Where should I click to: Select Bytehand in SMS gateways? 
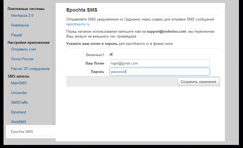click(x=18, y=112)
